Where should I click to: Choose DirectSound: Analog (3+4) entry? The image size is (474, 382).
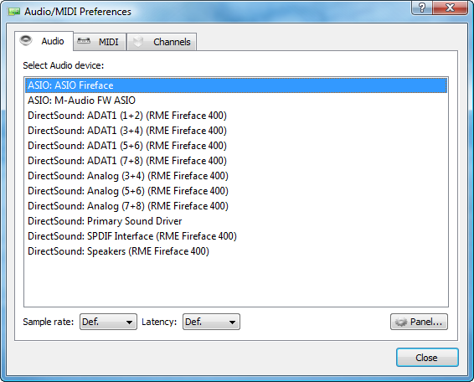tap(236, 176)
